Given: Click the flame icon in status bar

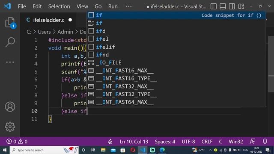Looking at the screenshot, I should click(x=110, y=142).
